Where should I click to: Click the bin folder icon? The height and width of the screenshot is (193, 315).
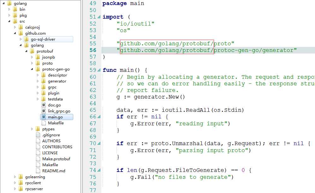[15, 9]
